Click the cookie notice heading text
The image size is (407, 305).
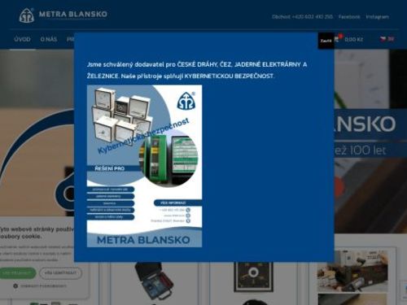(x=37, y=233)
